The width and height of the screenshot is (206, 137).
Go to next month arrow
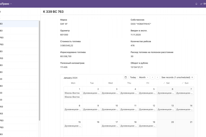pos(157,77)
